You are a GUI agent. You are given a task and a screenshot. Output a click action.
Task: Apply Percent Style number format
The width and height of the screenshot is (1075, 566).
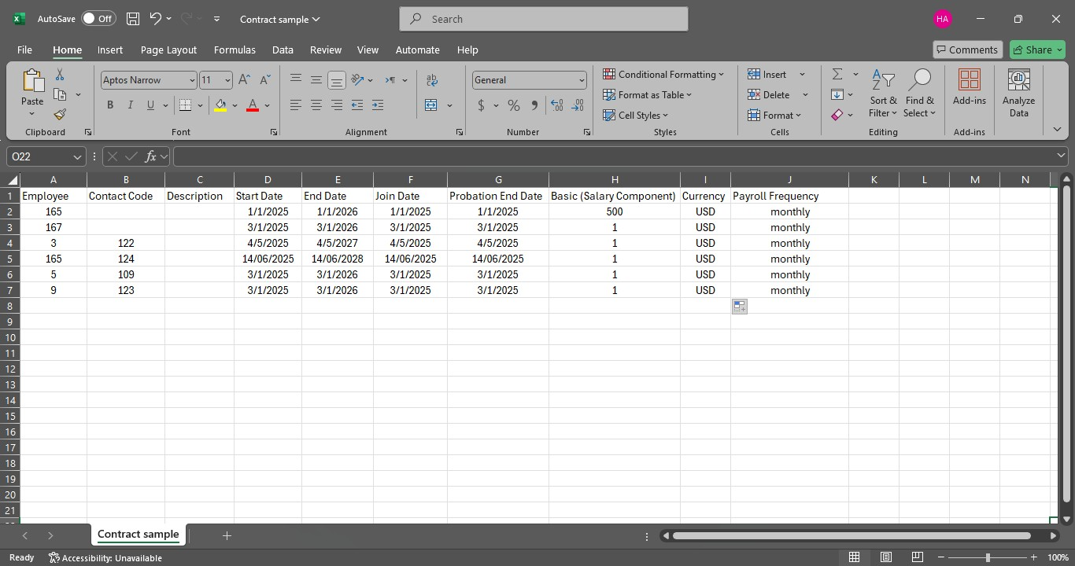[x=514, y=105]
